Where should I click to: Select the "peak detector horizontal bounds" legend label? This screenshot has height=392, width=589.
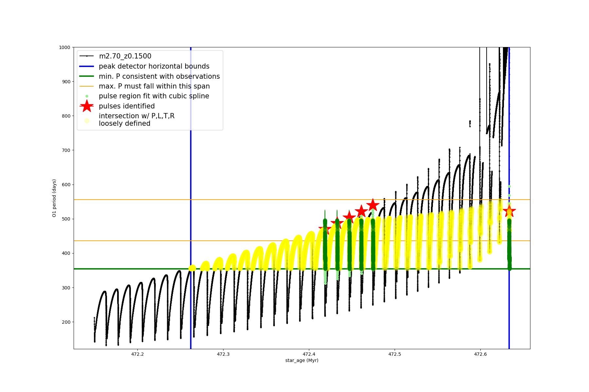(x=154, y=66)
